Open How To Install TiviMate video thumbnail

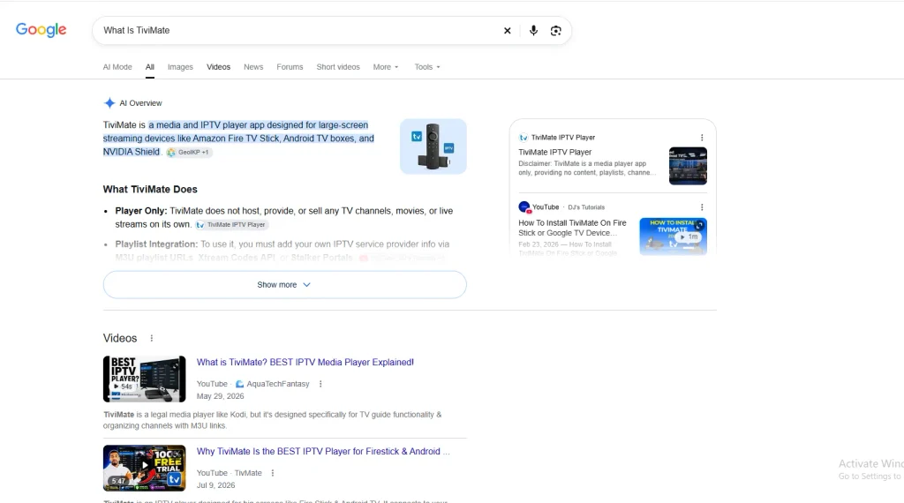(673, 236)
